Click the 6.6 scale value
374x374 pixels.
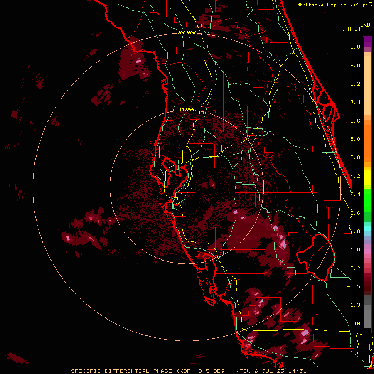click(x=355, y=121)
